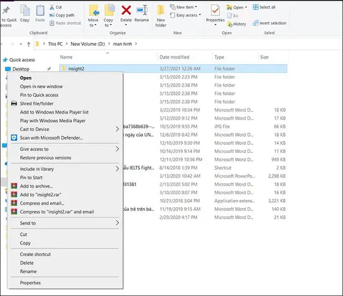
Task: Choose Delete in the context menu
Action: click(26, 263)
